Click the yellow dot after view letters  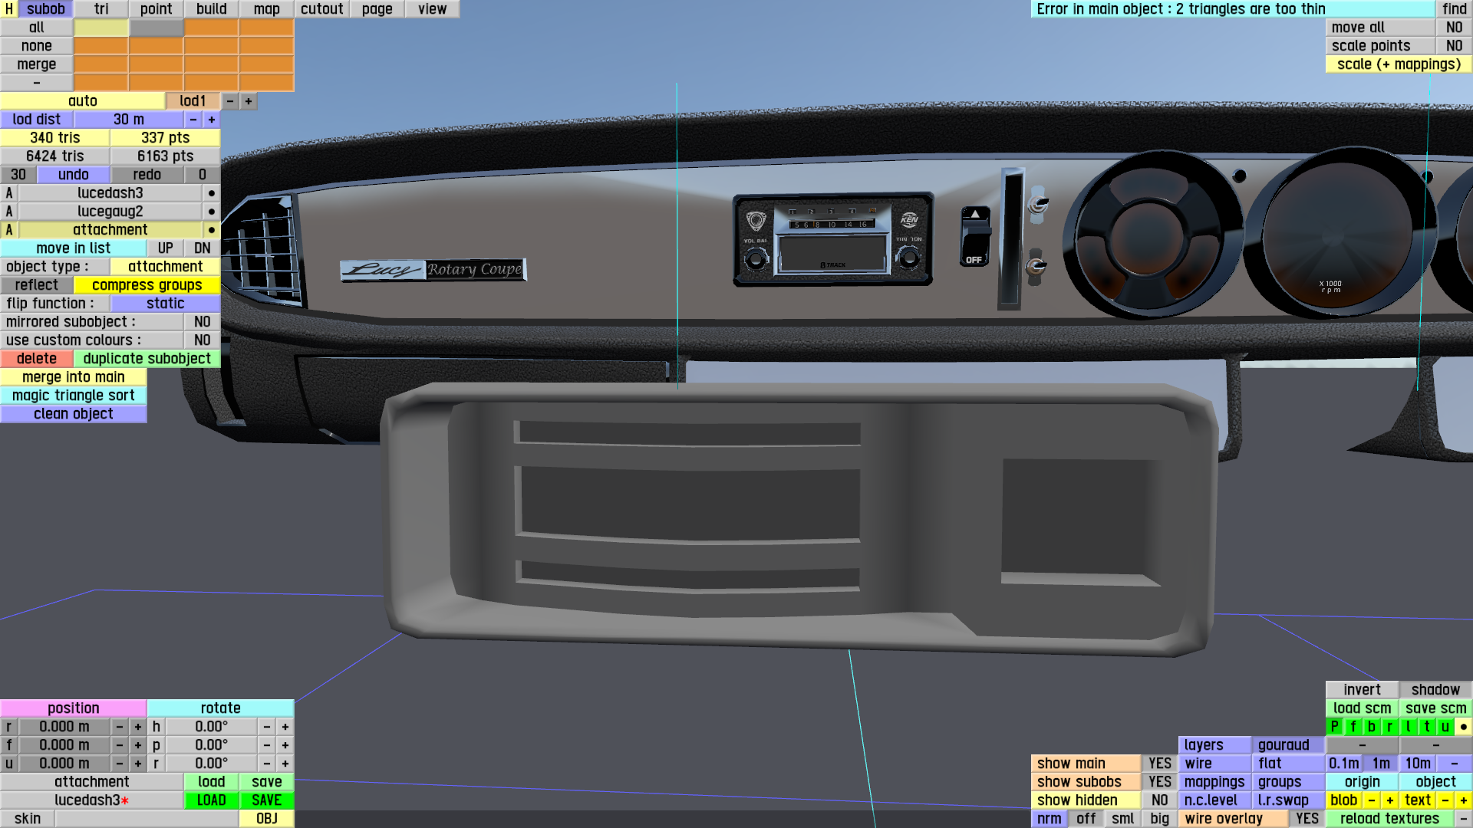pos(1463,727)
